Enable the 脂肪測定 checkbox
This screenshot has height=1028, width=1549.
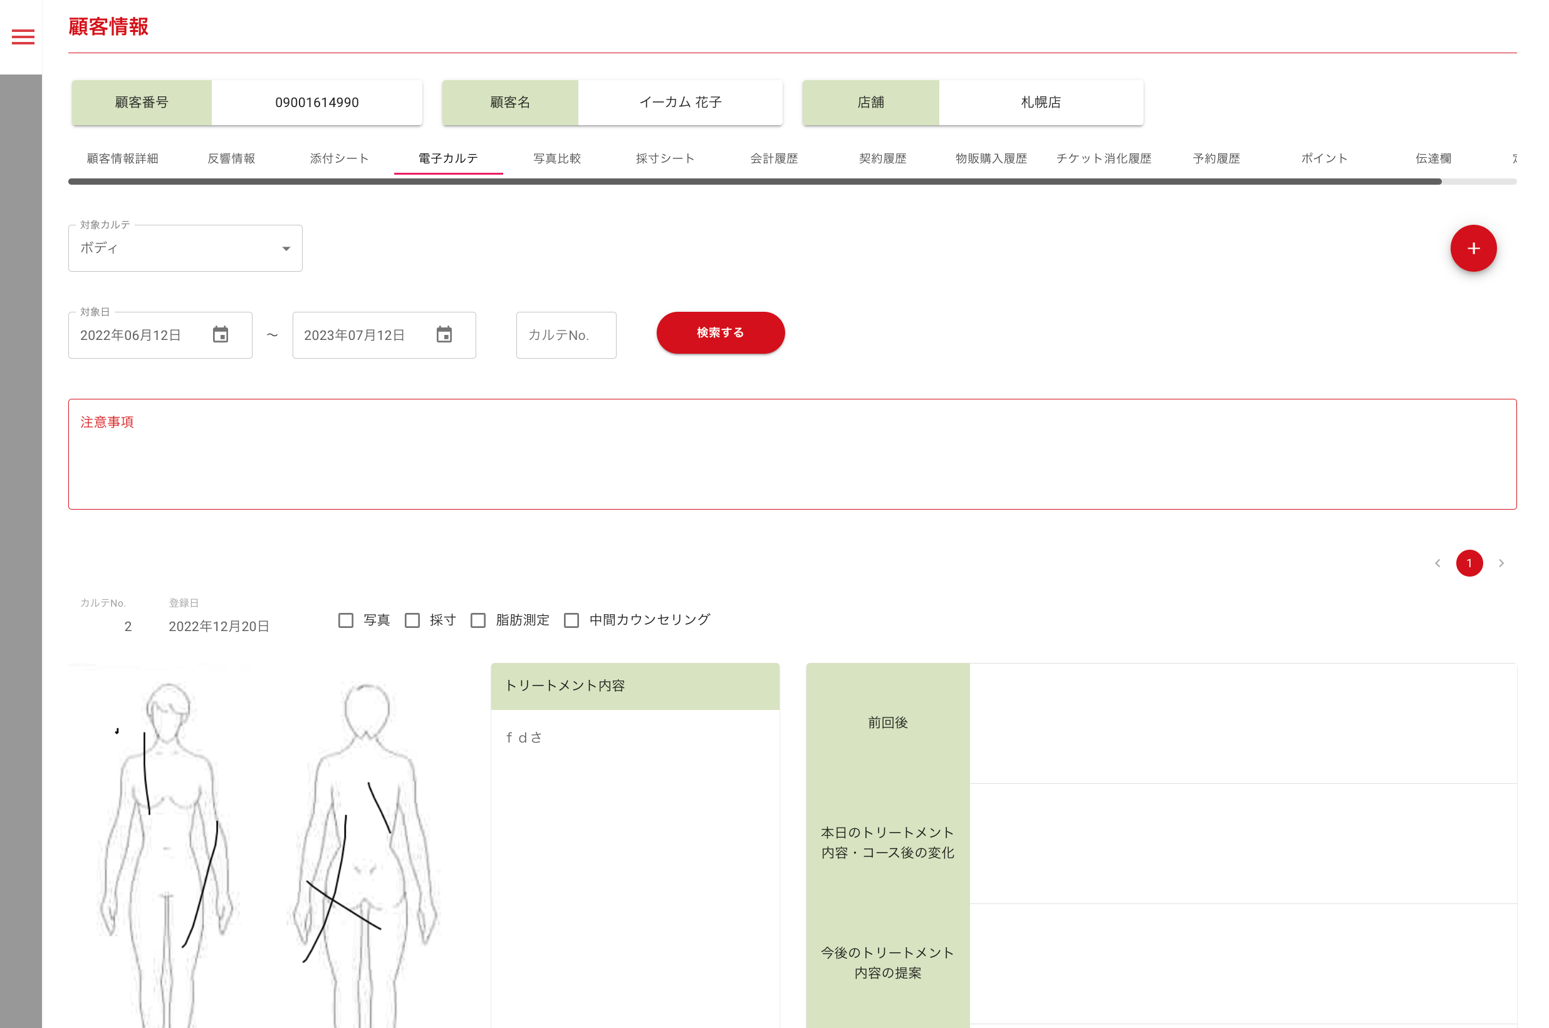point(478,620)
